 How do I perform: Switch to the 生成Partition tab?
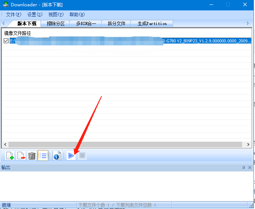click(x=152, y=23)
